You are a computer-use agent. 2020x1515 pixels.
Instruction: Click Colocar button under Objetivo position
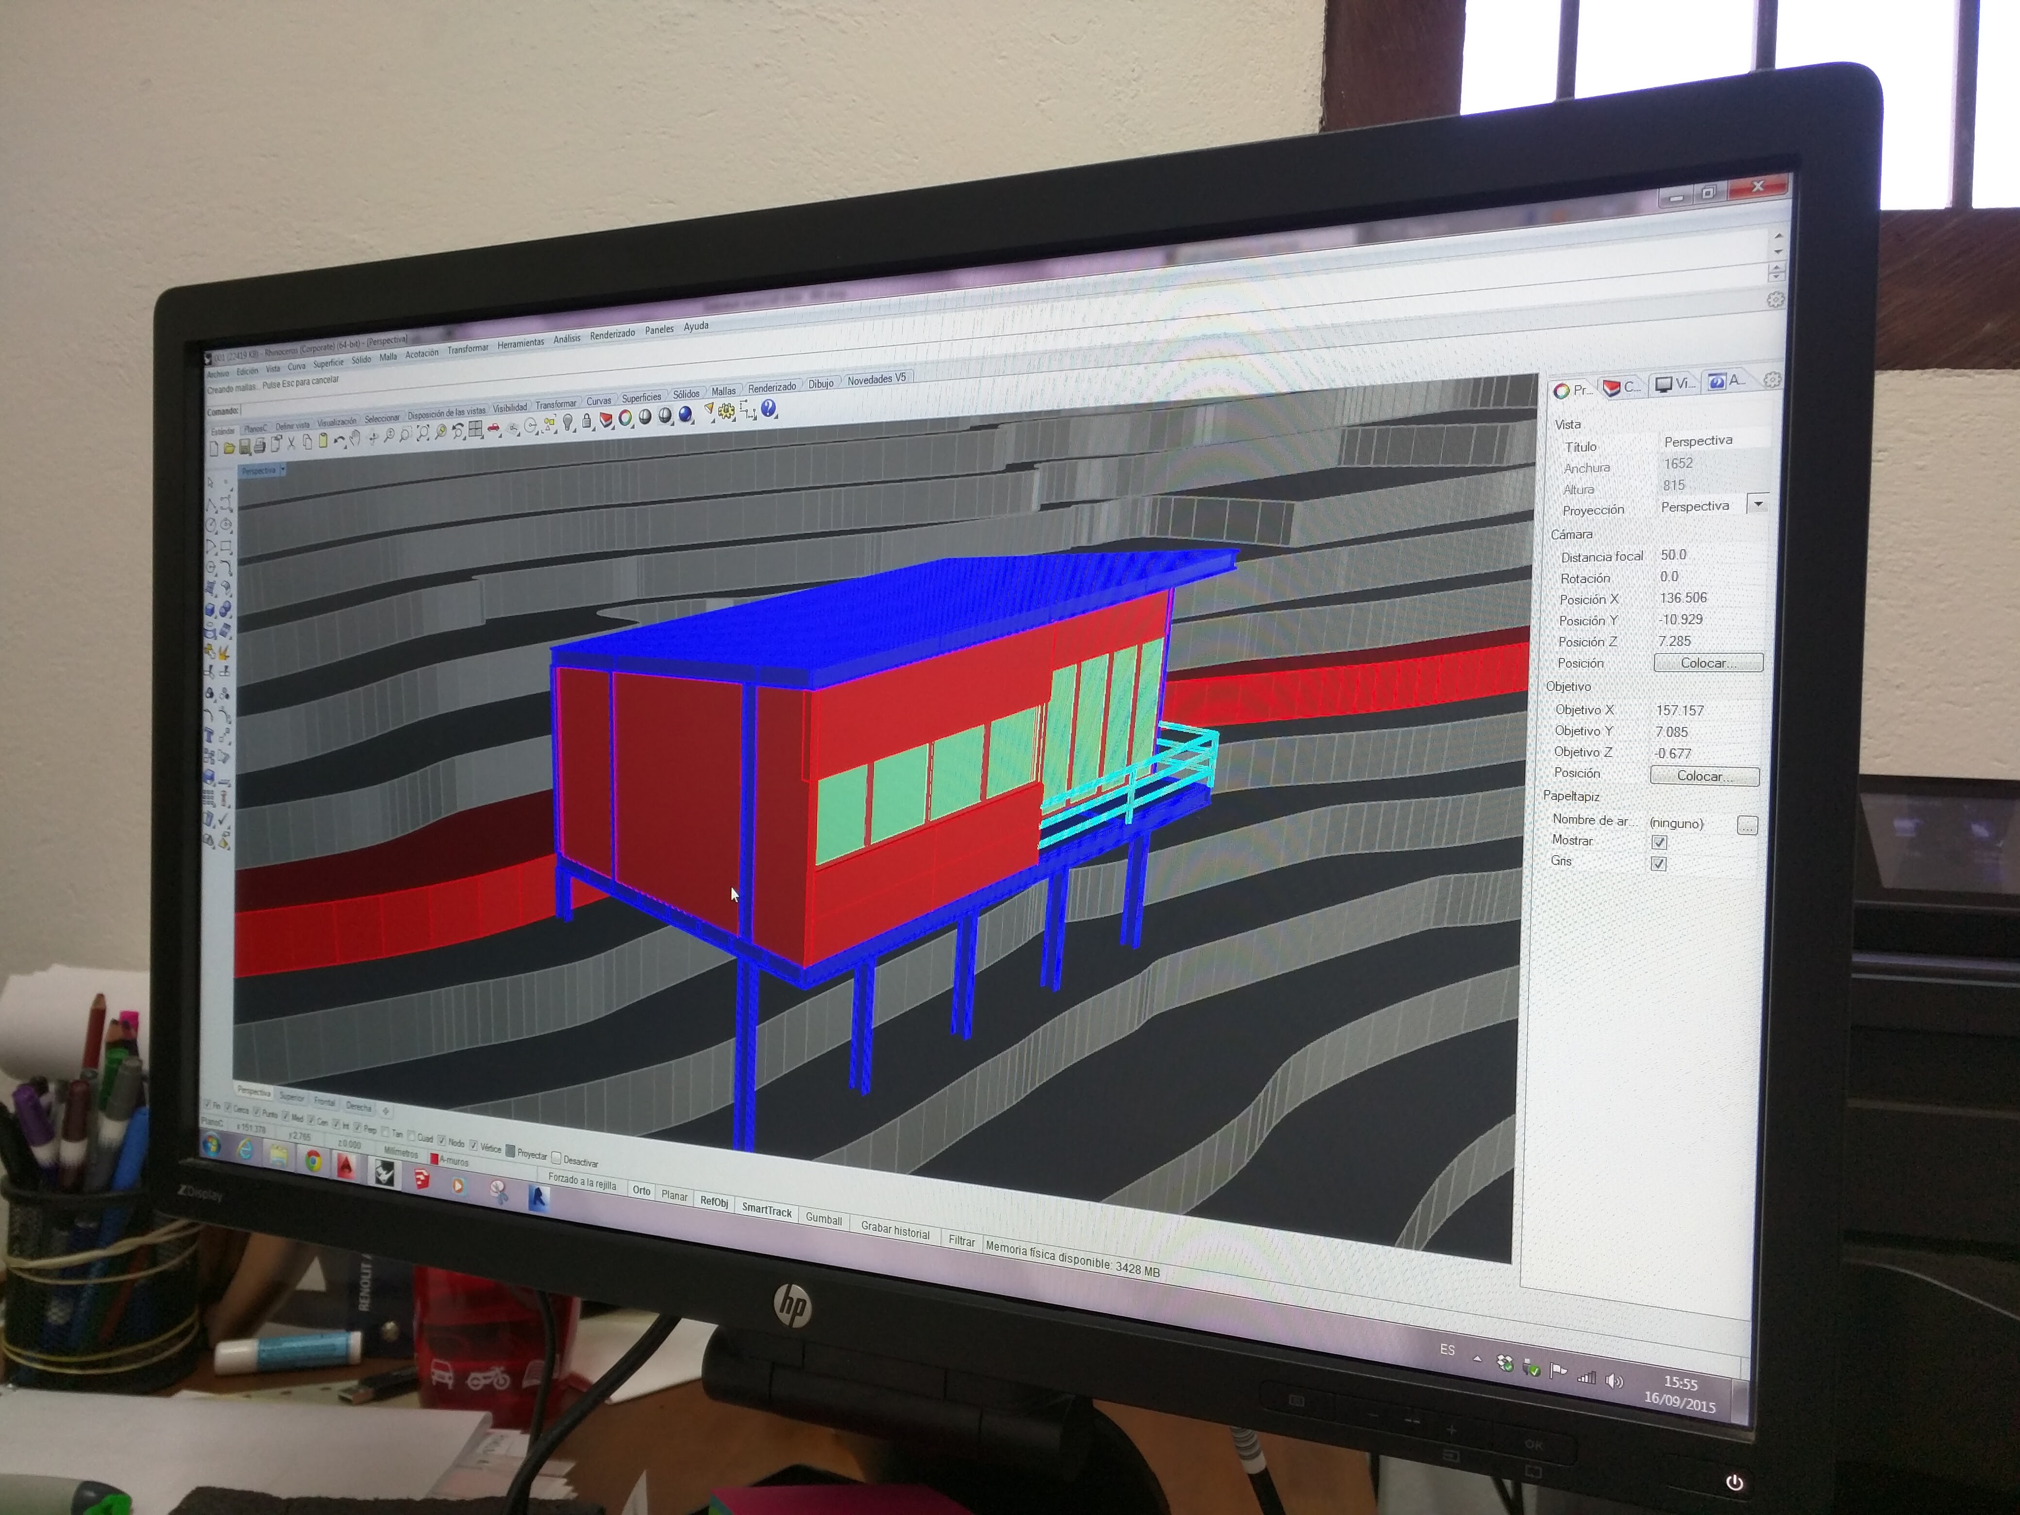(x=1704, y=776)
